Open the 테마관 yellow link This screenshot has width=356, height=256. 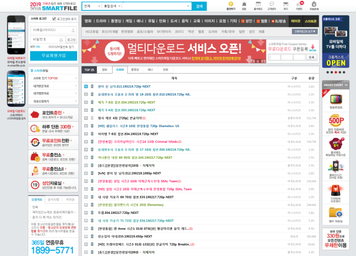coord(296,21)
